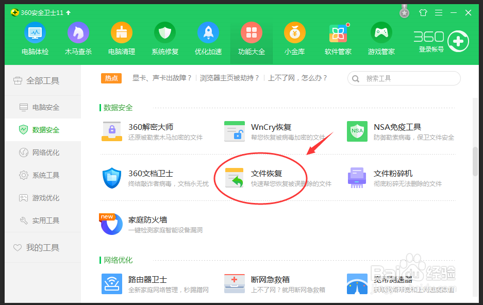Open the 优化加速 rocket icon
The height and width of the screenshot is (305, 483).
[208, 32]
